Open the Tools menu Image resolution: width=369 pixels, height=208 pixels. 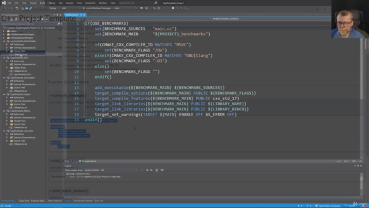[x=80, y=3]
